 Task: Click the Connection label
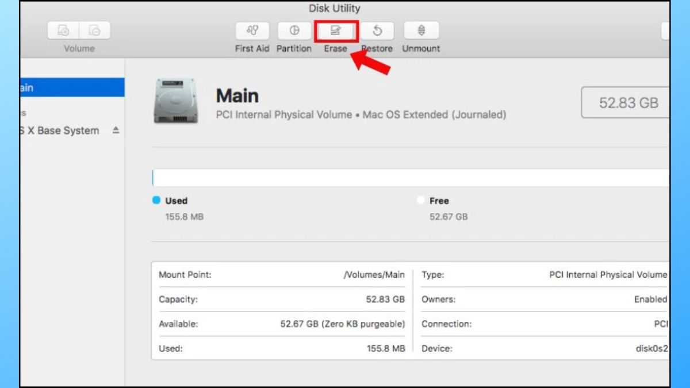coord(446,324)
